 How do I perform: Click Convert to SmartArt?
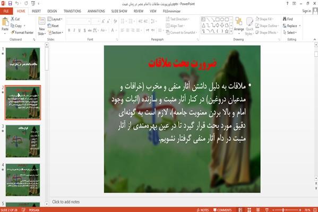[x=182, y=32]
